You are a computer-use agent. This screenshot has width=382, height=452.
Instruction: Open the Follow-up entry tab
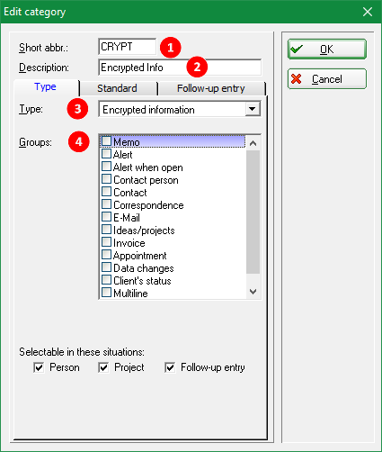pyautogui.click(x=211, y=88)
